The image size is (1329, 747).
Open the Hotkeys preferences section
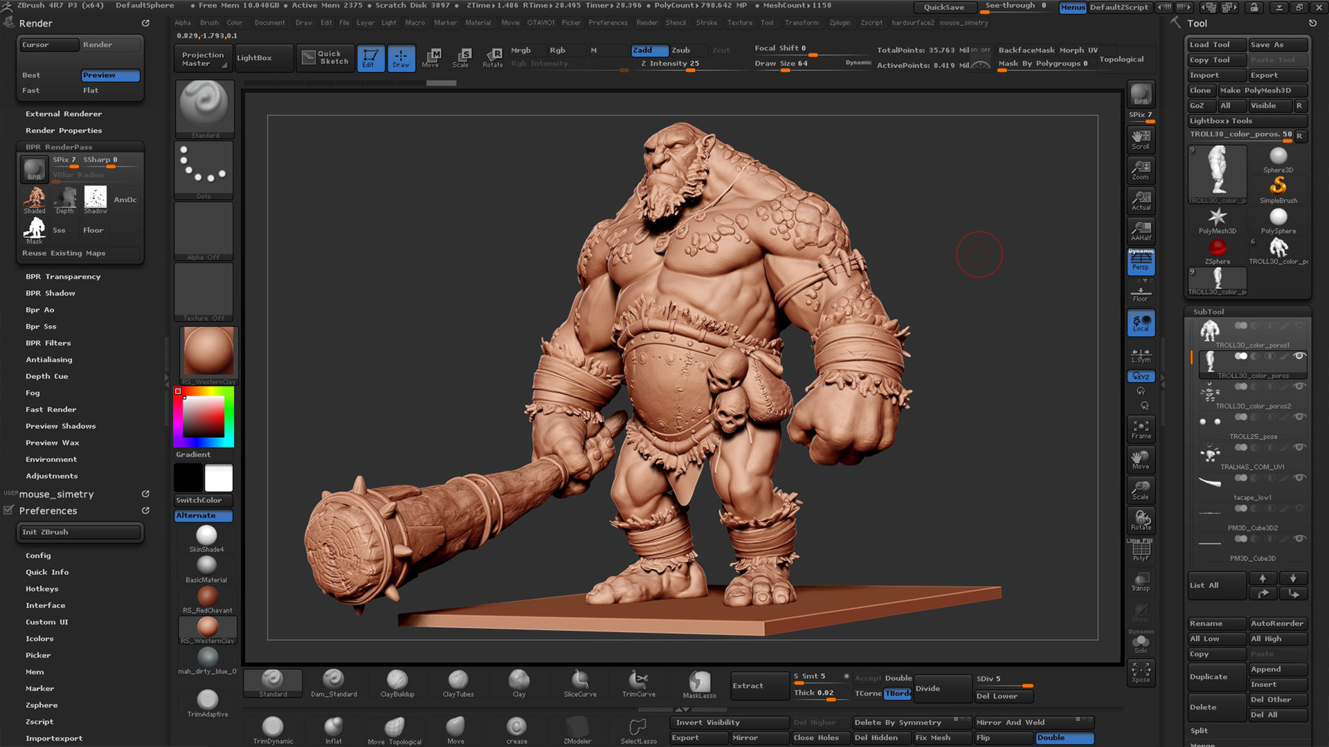pyautogui.click(x=42, y=589)
